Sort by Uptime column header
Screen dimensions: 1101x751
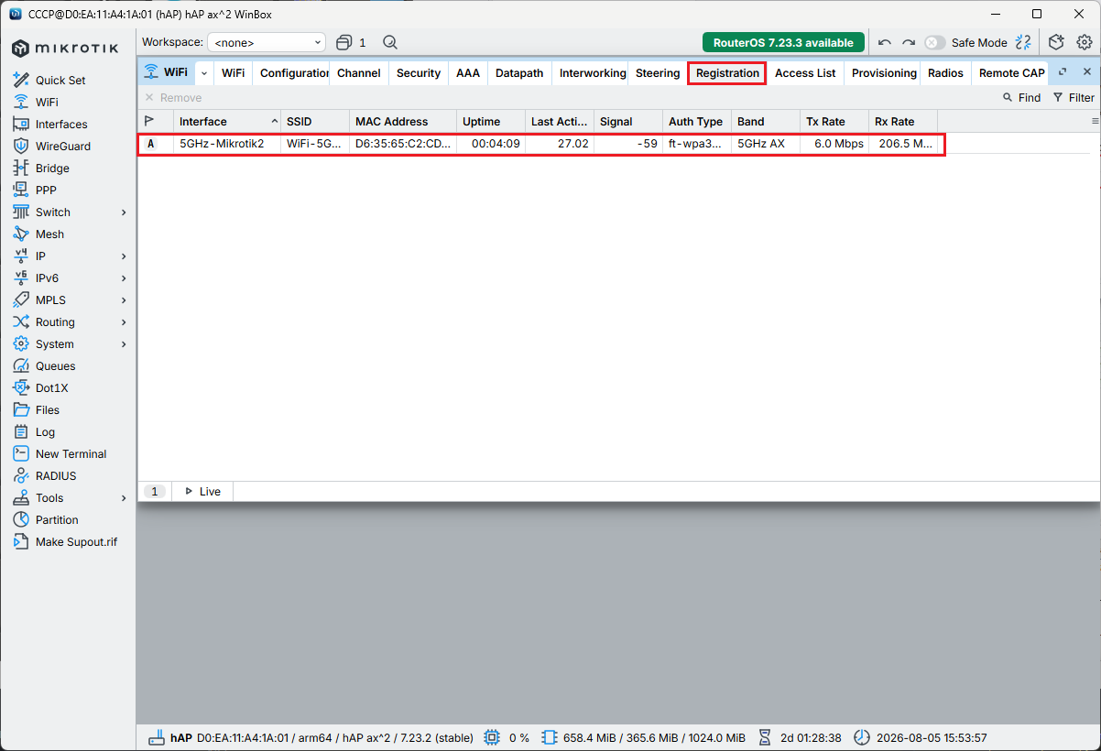[x=491, y=122]
